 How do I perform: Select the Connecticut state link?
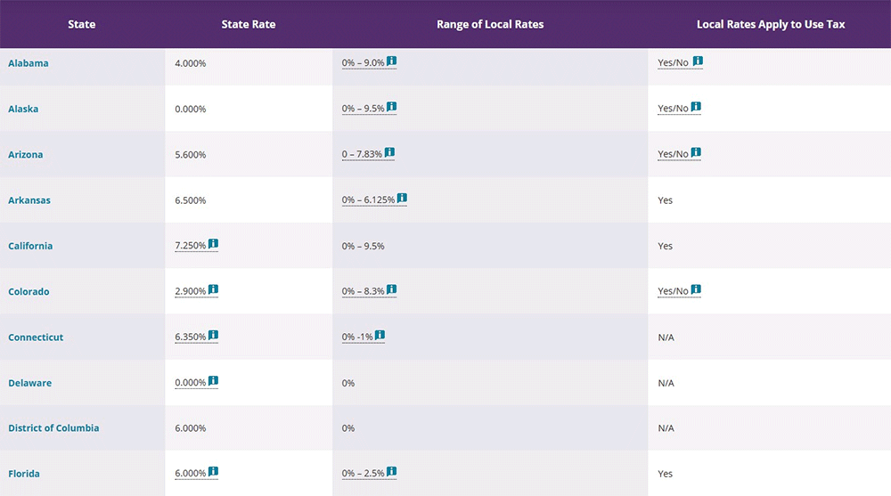[36, 337]
